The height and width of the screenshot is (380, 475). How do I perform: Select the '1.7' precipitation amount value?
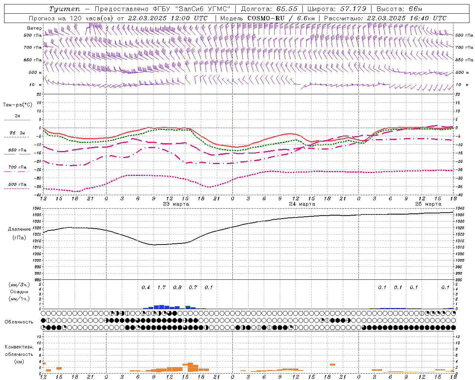161,288
